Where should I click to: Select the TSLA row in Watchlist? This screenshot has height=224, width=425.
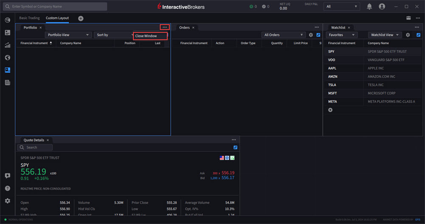tap(373, 85)
